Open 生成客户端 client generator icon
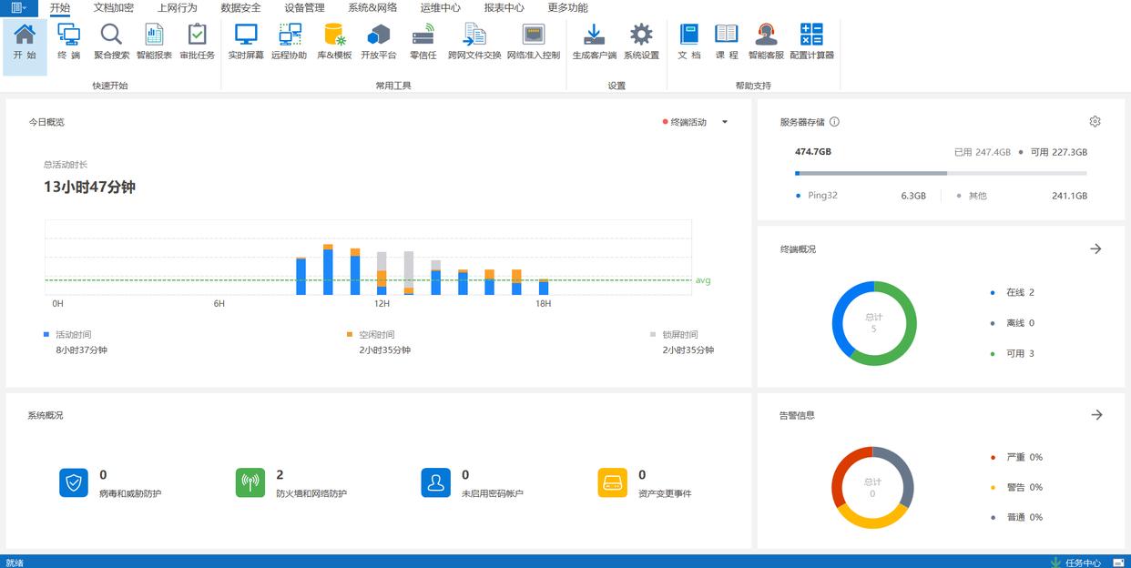Screen dimensions: 1131x568 coord(594,42)
